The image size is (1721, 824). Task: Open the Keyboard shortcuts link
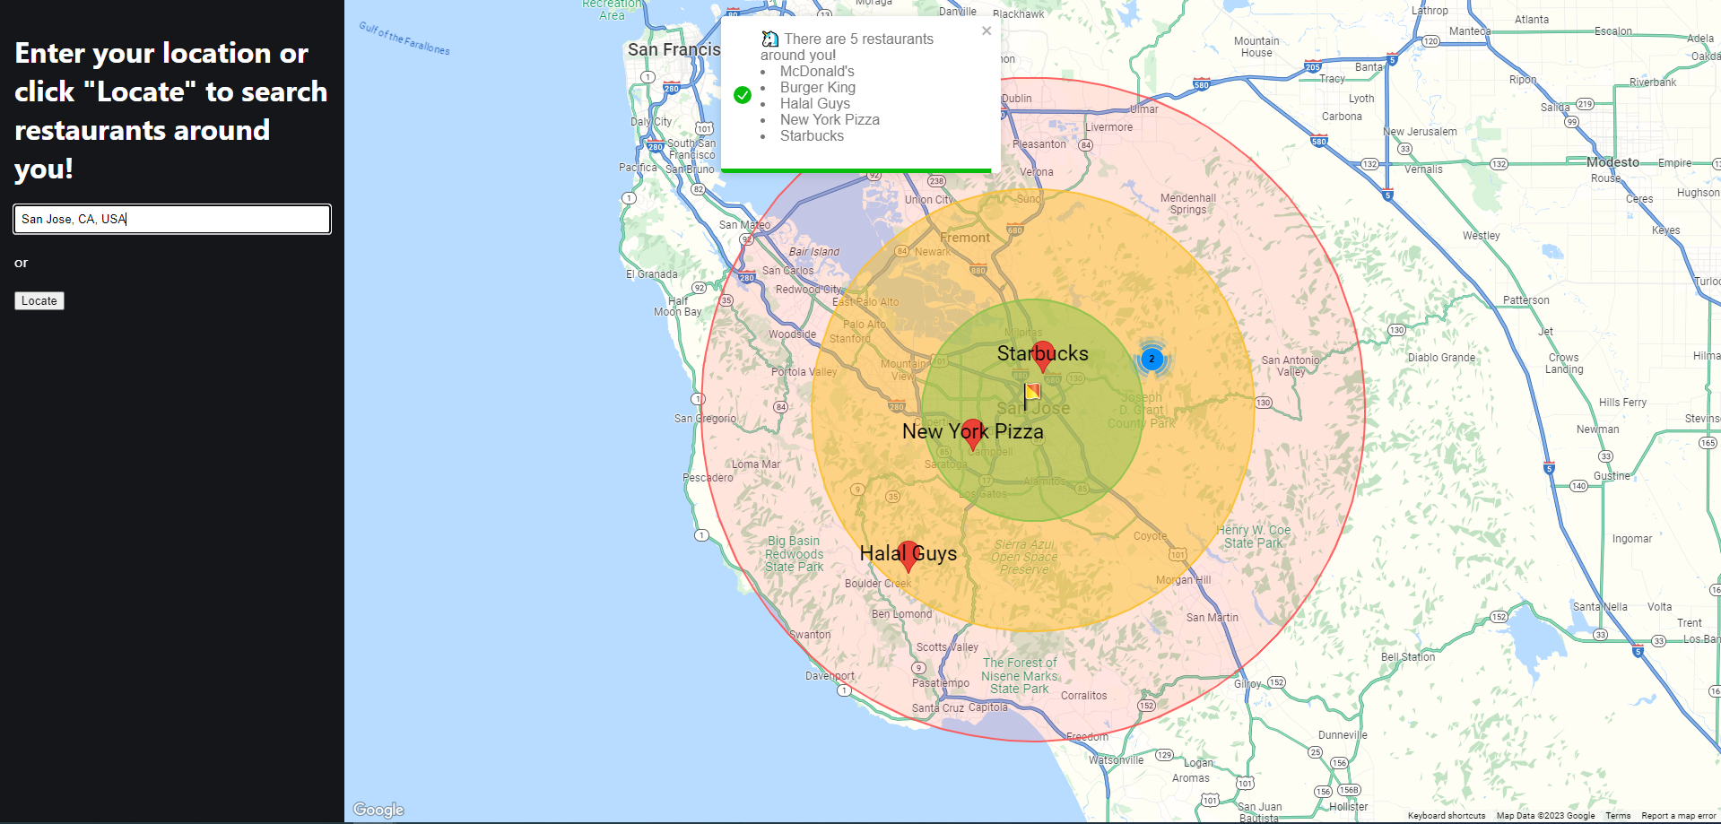click(x=1446, y=816)
